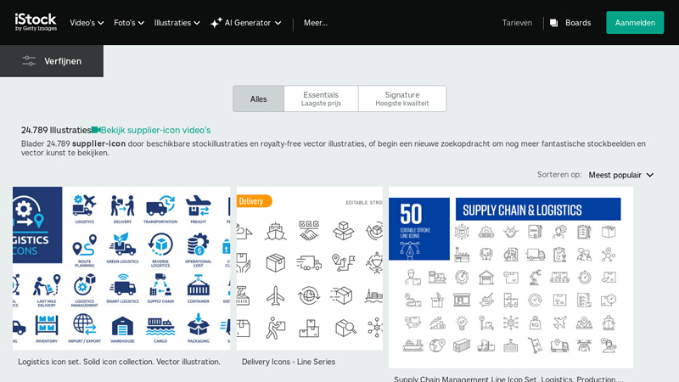Image resolution: width=679 pixels, height=382 pixels.
Task: Open the Logistics icon set thumbnail
Action: point(121,268)
